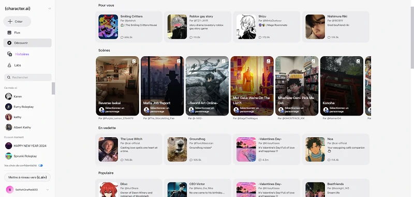Open Vos choix de confidentialité link
414x197 pixels.
20,166
